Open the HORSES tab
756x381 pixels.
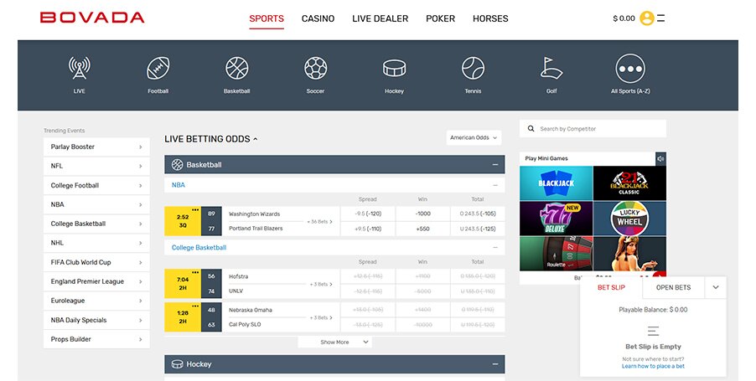[490, 18]
